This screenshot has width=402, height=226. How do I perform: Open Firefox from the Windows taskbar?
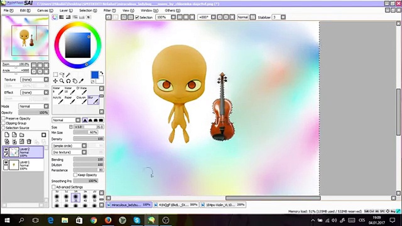[108, 220]
